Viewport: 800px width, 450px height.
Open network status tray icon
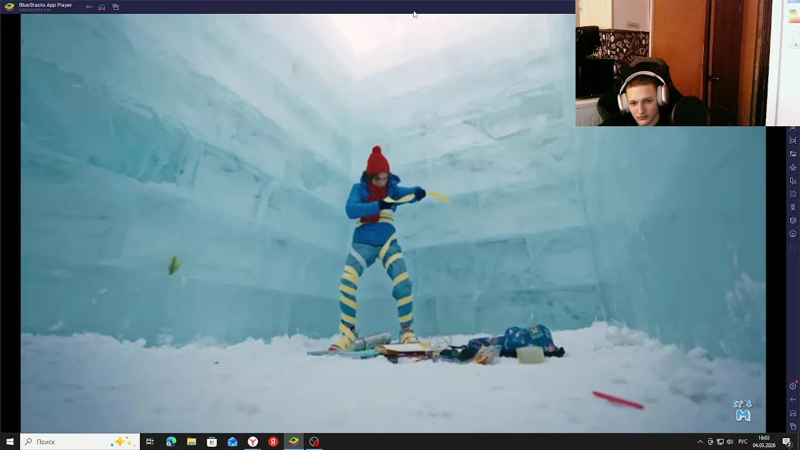pos(720,442)
